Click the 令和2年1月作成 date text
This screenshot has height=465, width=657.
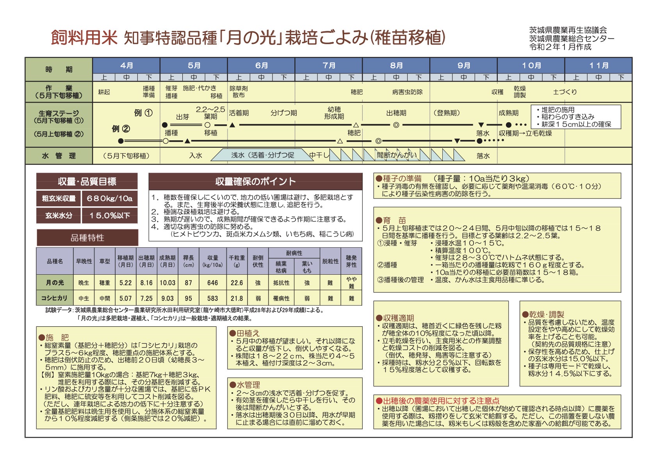coord(560,47)
